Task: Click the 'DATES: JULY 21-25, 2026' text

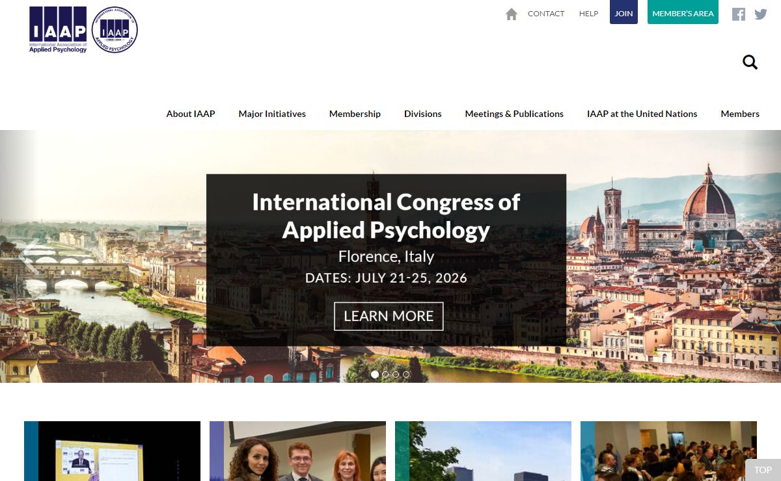Action: pyautogui.click(x=386, y=278)
